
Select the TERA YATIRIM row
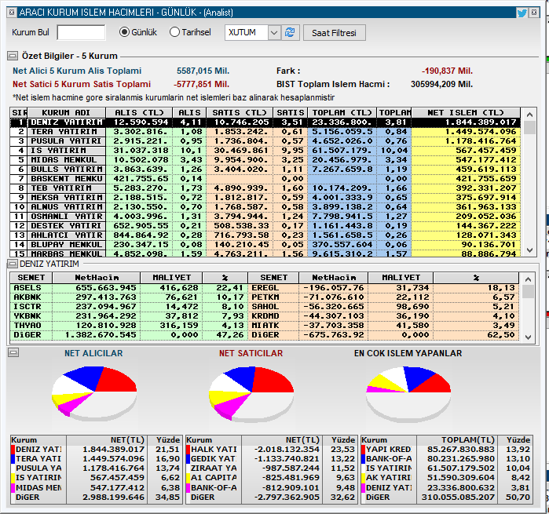click(265, 132)
